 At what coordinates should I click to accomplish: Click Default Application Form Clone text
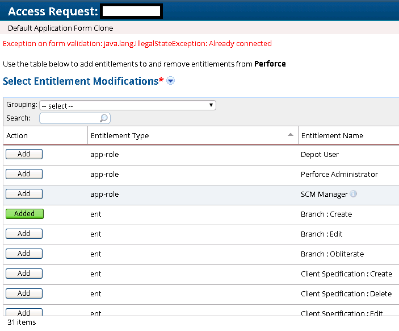click(60, 28)
